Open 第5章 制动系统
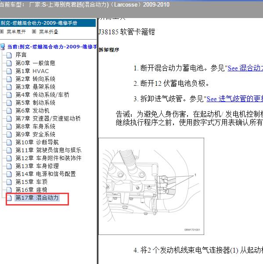The width and height of the screenshot is (263, 264). point(35,103)
